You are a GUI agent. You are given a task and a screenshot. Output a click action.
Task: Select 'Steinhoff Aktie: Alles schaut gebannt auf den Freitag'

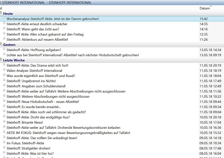tap(45, 34)
